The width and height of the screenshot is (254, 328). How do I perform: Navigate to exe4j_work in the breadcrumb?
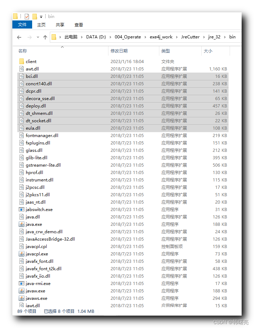161,37
